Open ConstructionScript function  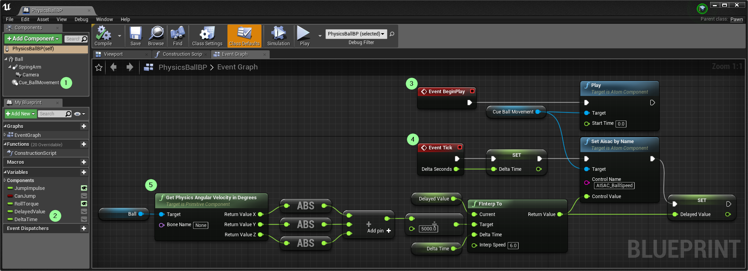pyautogui.click(x=35, y=153)
